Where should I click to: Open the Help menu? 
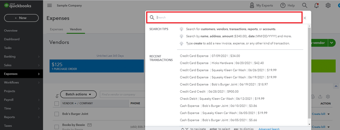287,5
